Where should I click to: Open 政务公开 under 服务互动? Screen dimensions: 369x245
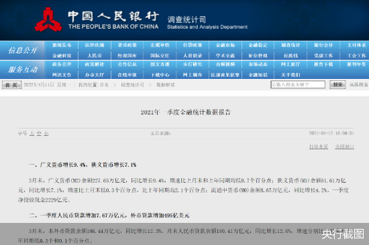coord(62,64)
